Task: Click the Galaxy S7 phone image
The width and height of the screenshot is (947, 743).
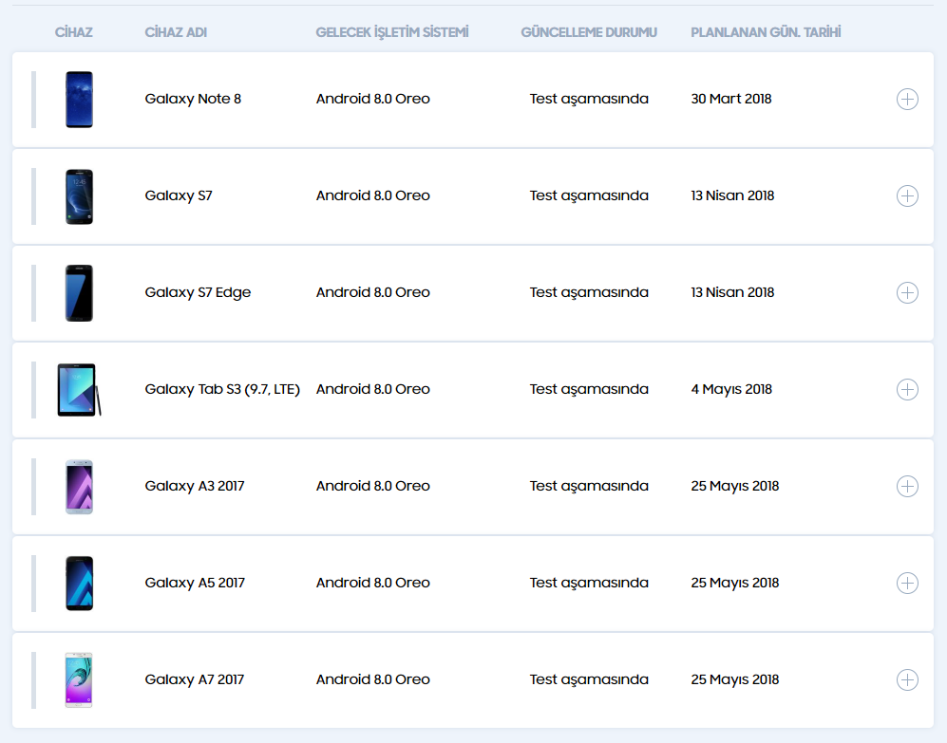Action: tap(79, 196)
